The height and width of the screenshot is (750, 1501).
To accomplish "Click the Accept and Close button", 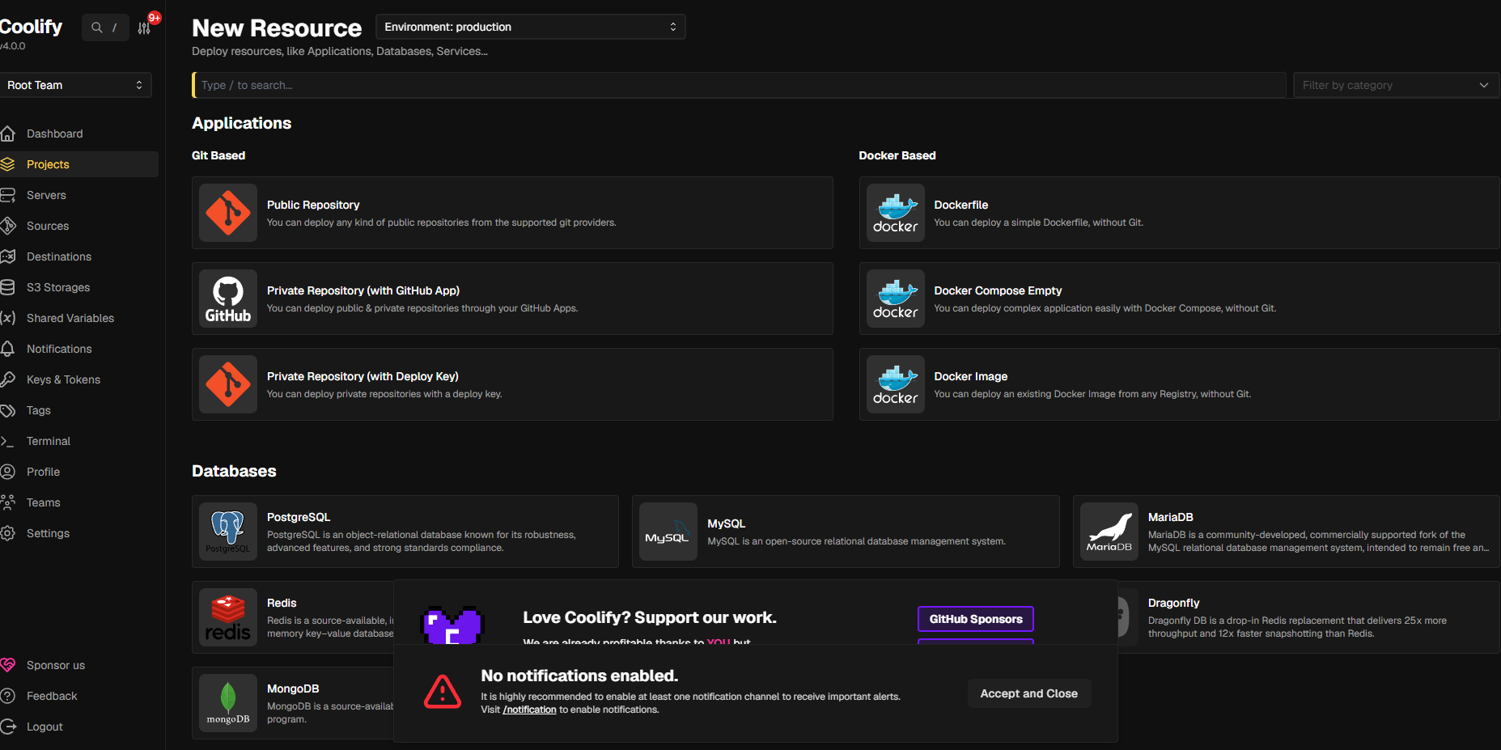I will pyautogui.click(x=1029, y=693).
